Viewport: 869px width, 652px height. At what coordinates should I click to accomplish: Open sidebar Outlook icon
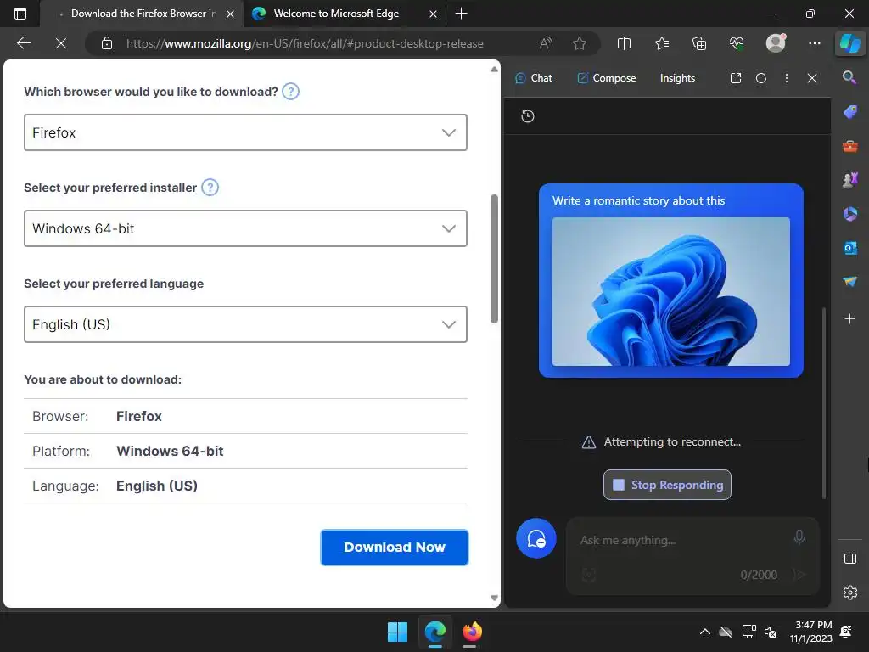tap(850, 248)
